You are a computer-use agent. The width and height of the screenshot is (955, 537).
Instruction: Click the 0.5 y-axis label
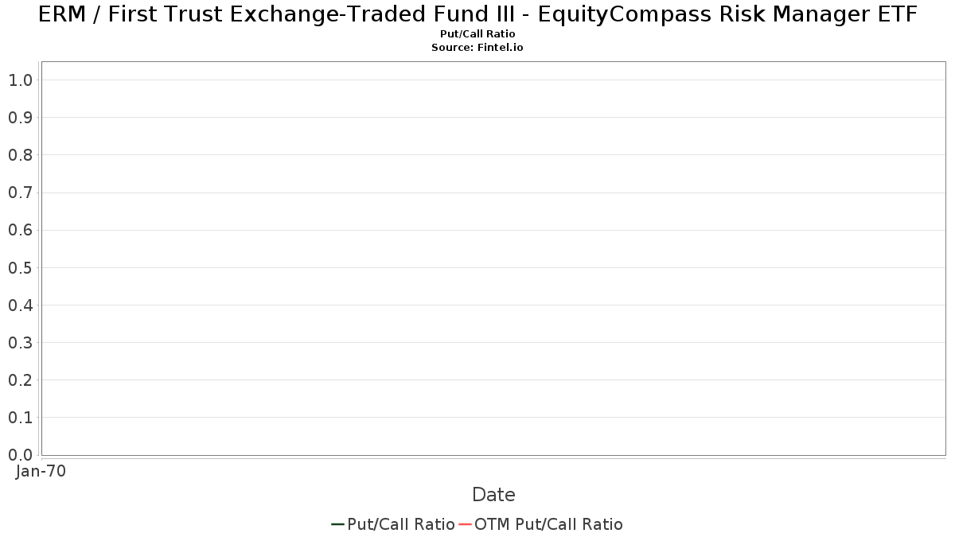21,267
